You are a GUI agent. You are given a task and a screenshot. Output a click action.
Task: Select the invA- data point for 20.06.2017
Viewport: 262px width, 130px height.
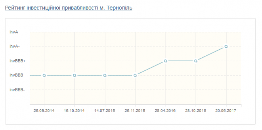[x=226, y=47]
